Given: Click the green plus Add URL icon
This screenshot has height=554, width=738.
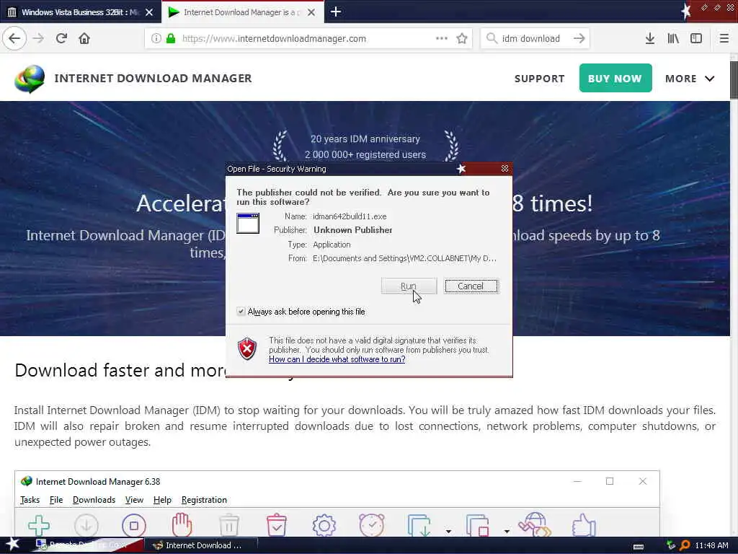Looking at the screenshot, I should click(39, 525).
